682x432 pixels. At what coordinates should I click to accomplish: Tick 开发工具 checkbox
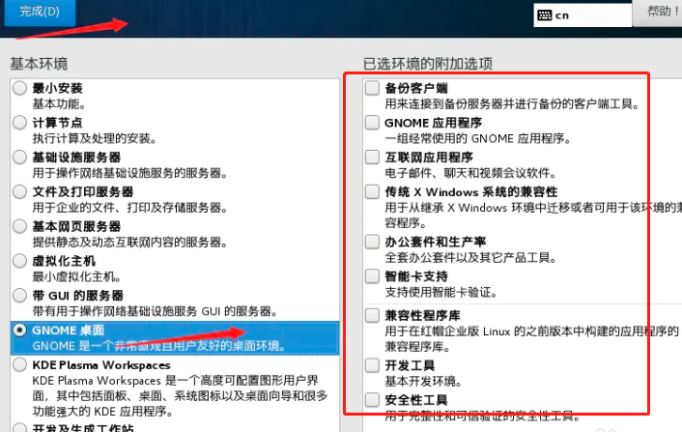click(x=372, y=365)
